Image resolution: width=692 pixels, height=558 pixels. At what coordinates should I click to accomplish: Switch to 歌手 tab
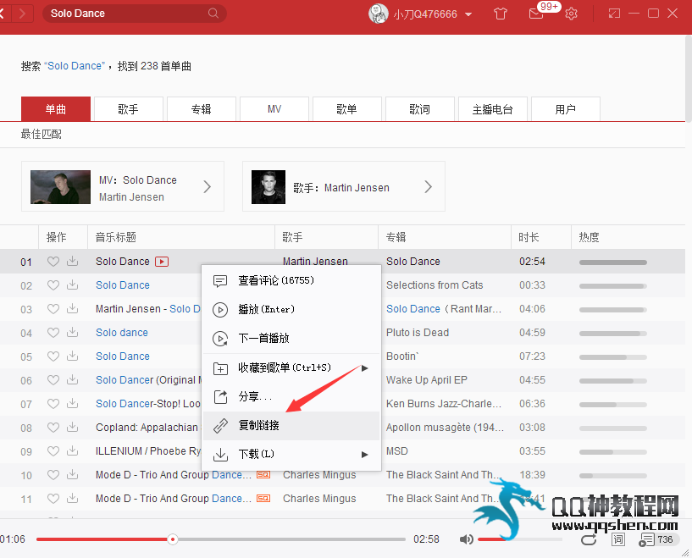point(129,109)
